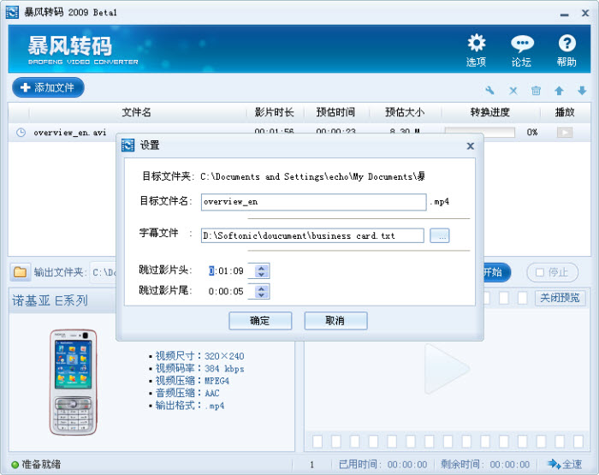599x475 pixels.
Task: Click the 文件名 column header
Action: tap(136, 112)
